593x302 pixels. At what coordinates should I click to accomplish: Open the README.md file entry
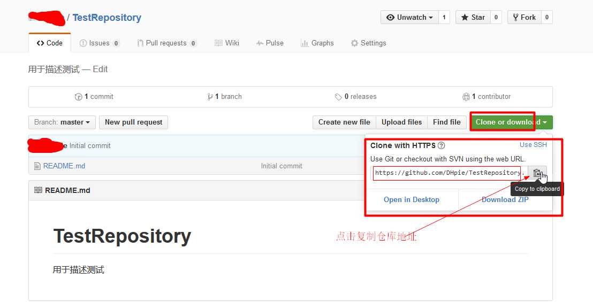pyautogui.click(x=64, y=166)
